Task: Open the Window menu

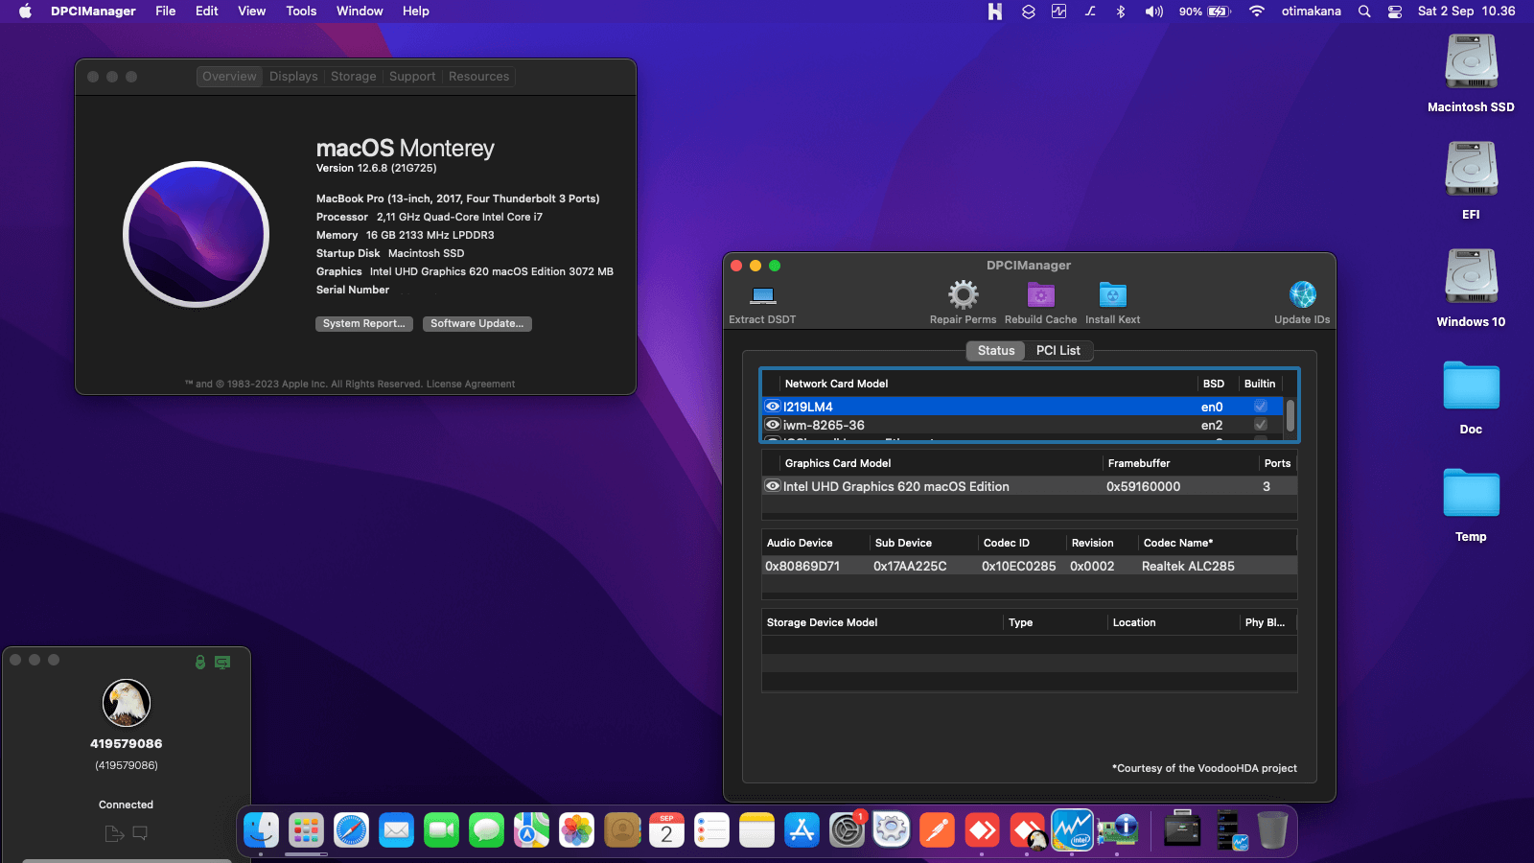Action: [360, 12]
